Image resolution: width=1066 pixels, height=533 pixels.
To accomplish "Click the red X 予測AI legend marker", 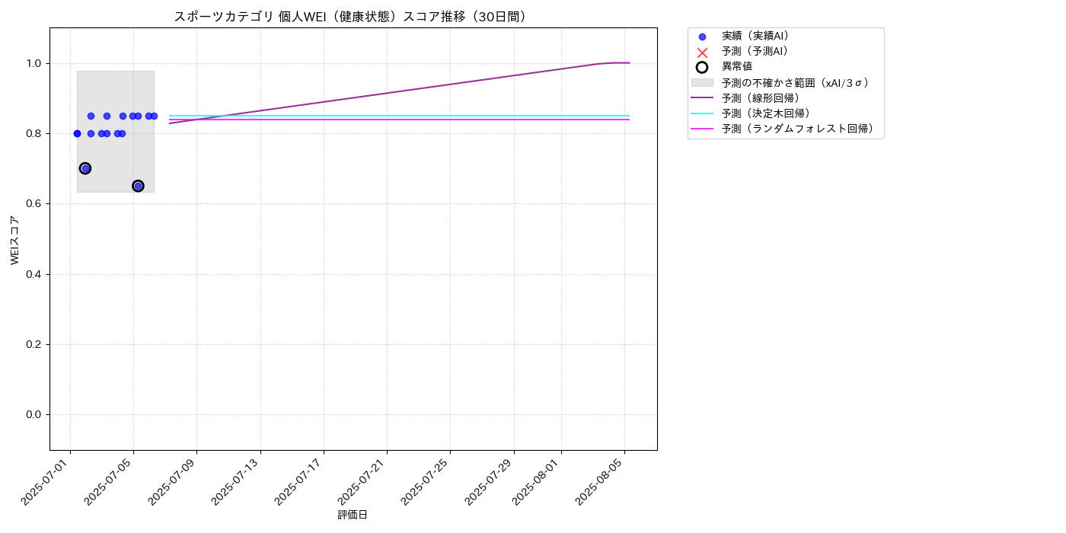I will click(702, 52).
